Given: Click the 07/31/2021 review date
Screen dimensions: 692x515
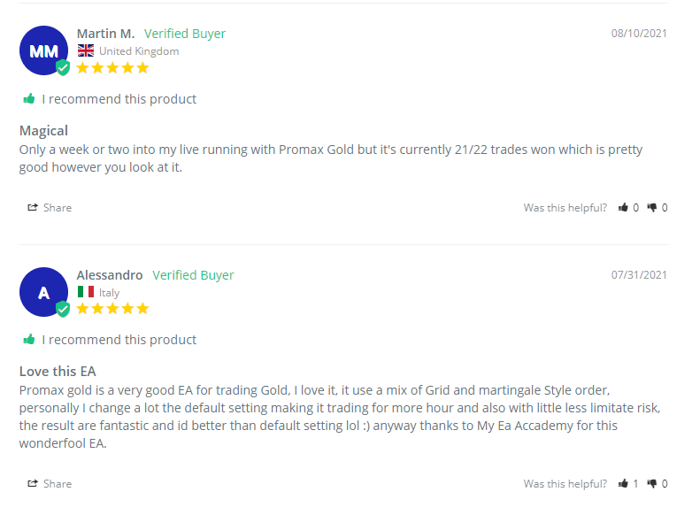Looking at the screenshot, I should click(639, 275).
